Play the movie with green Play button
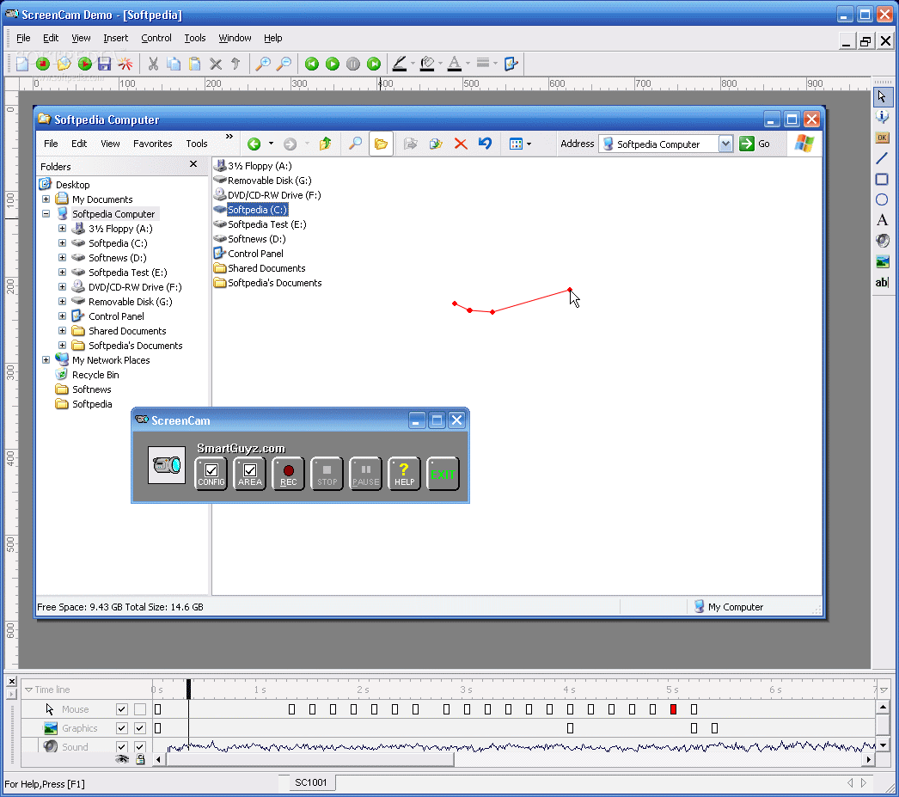Image resolution: width=899 pixels, height=797 pixels. coord(333,64)
